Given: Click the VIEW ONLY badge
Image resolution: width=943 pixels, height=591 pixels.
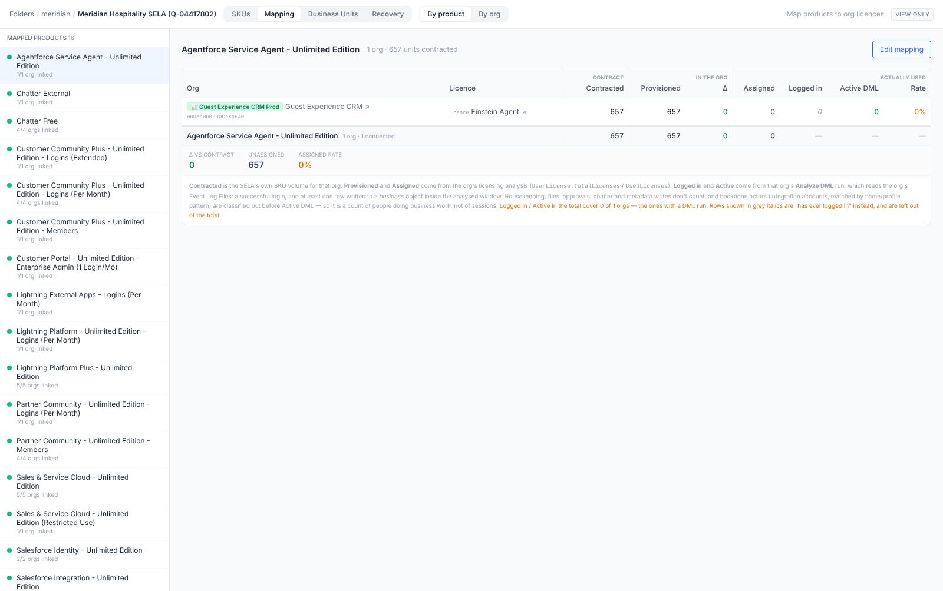Looking at the screenshot, I should coord(912,14).
